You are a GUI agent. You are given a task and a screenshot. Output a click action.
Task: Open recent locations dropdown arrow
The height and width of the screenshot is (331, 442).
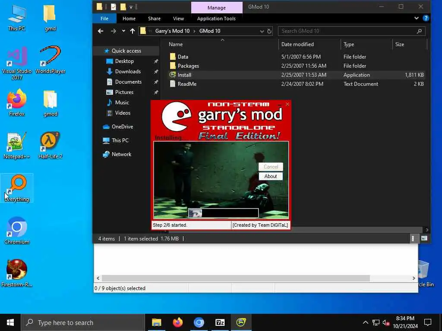pos(123,31)
